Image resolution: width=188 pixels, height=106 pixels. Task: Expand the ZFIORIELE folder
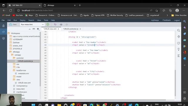click(x=11, y=49)
